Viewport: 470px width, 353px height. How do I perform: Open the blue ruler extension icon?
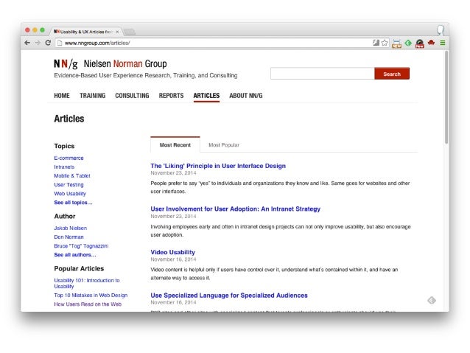396,43
